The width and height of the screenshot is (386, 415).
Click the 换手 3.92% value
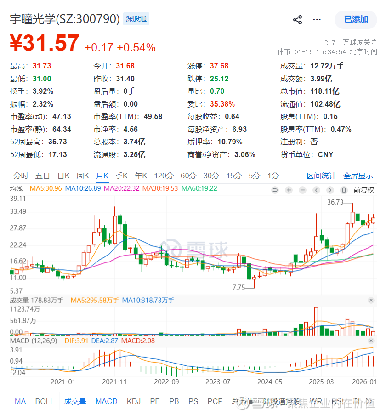[x=43, y=91]
